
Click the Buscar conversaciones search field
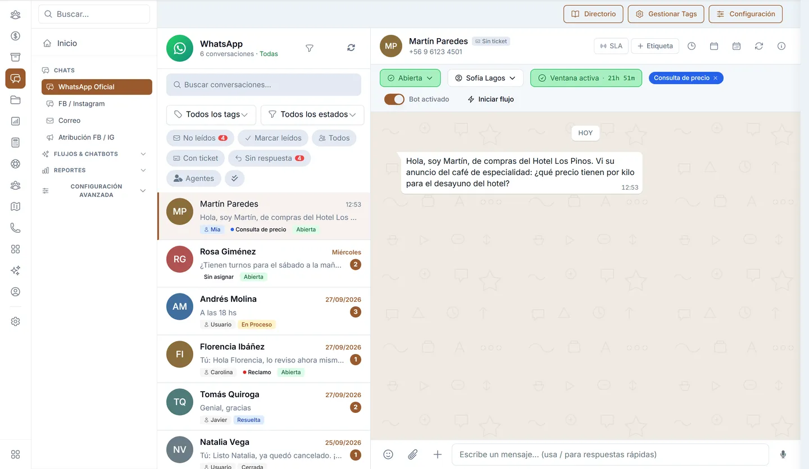click(x=263, y=85)
